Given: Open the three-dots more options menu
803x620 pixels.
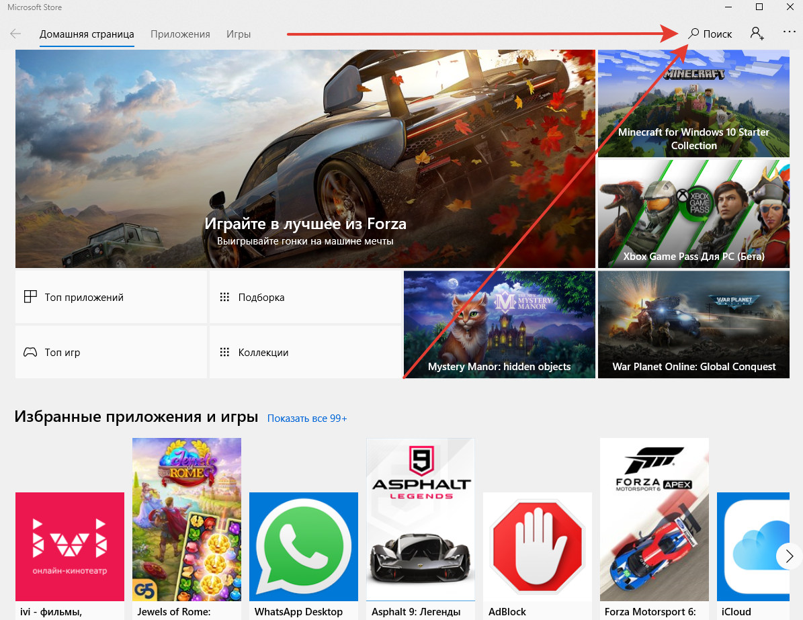Looking at the screenshot, I should tap(789, 32).
